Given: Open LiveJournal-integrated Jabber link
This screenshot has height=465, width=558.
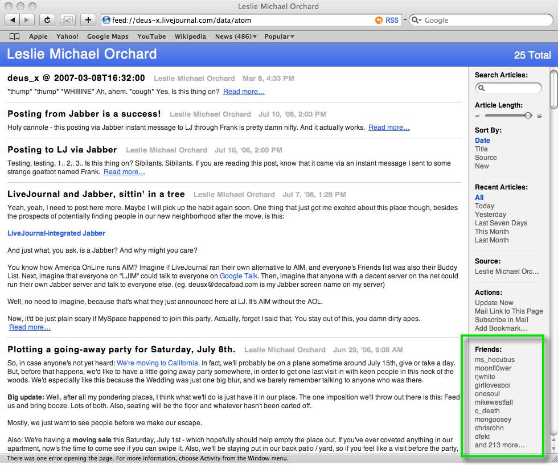Looking at the screenshot, I should click(x=56, y=233).
